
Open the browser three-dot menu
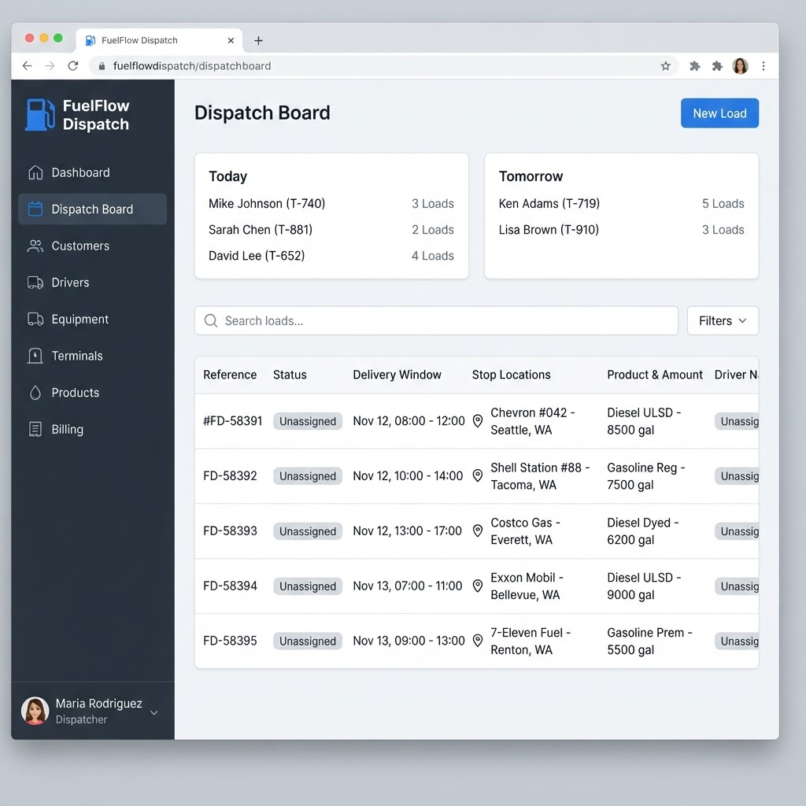tap(763, 66)
